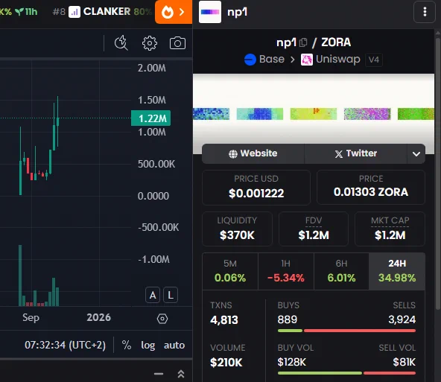Open the three-dot options menu
Screen dimensions: 441x382
click(x=425, y=12)
